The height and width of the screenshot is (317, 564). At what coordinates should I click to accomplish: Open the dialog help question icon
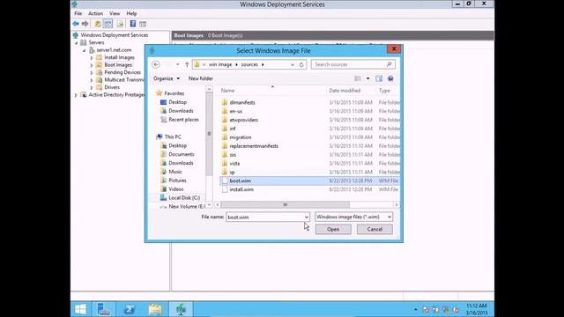(390, 78)
